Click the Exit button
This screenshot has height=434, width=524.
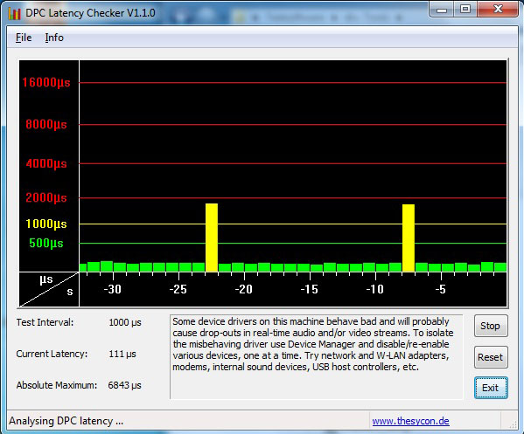click(491, 388)
